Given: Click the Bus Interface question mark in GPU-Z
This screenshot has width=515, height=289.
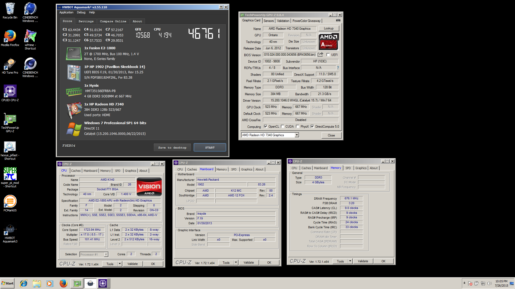Looking at the screenshot, I should pyautogui.click(x=338, y=68).
